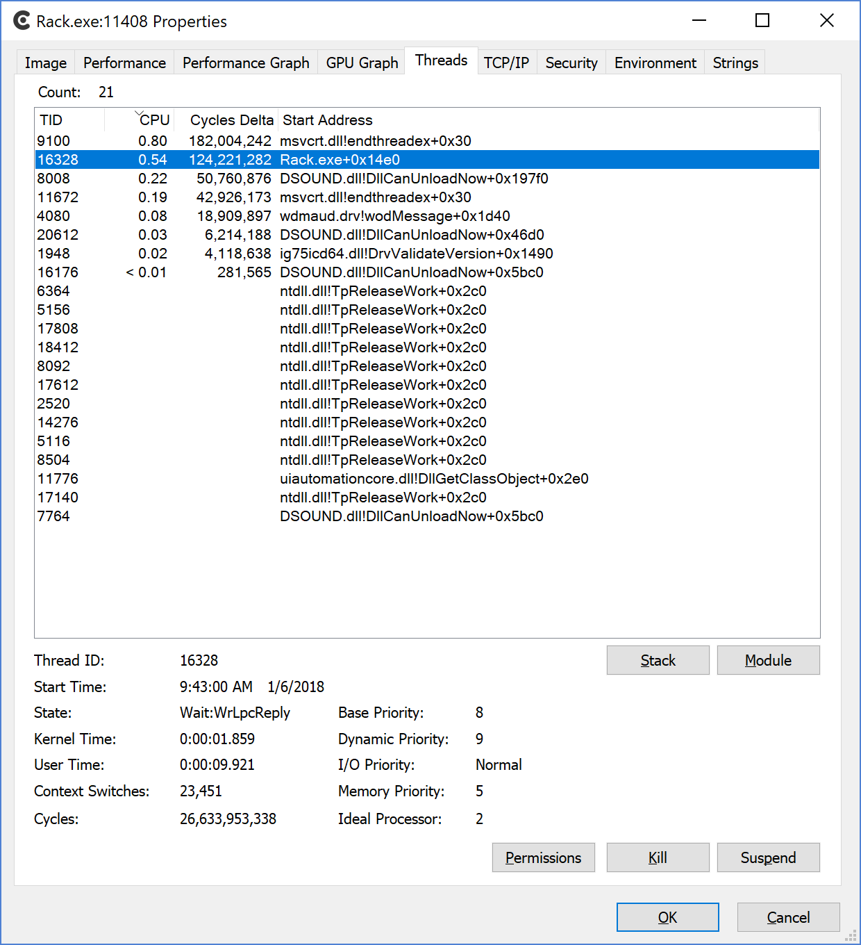Click the Module button
Screen dimensions: 861x945
coord(768,660)
